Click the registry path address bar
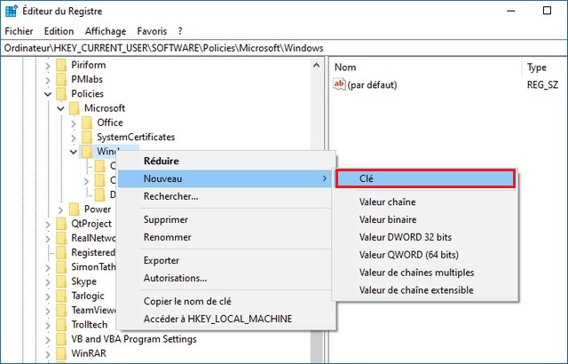Screen dimensions: 568x364 point(284,47)
